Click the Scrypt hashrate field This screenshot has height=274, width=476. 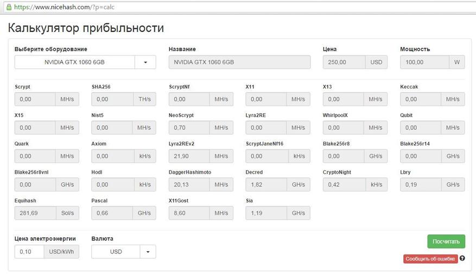point(35,99)
